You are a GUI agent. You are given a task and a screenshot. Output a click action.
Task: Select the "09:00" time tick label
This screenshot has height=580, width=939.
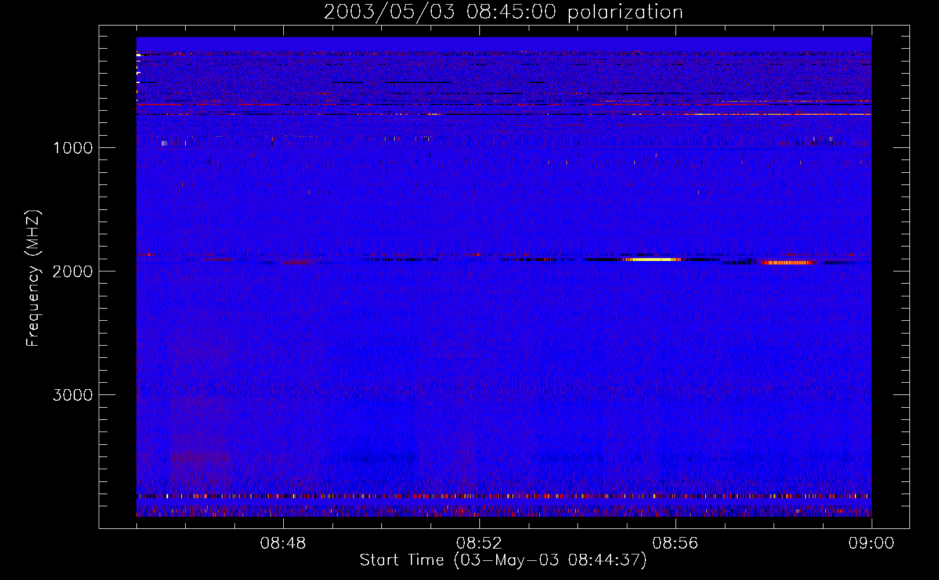pos(872,543)
